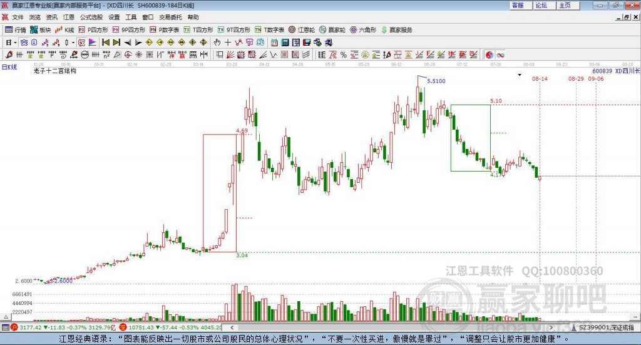
Task: Open the 六角形 hexagon tool
Action: pyautogui.click(x=363, y=30)
